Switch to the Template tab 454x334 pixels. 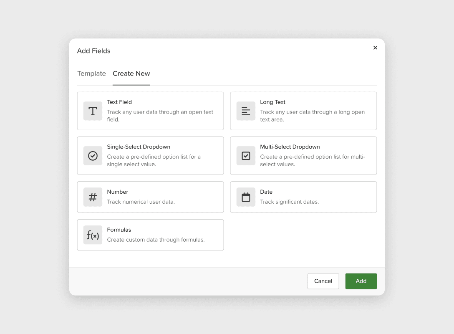click(x=91, y=73)
